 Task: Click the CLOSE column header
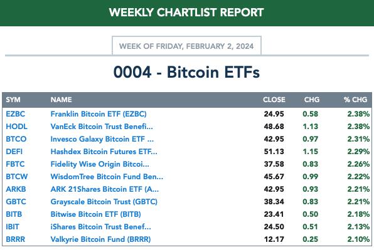tap(274, 100)
